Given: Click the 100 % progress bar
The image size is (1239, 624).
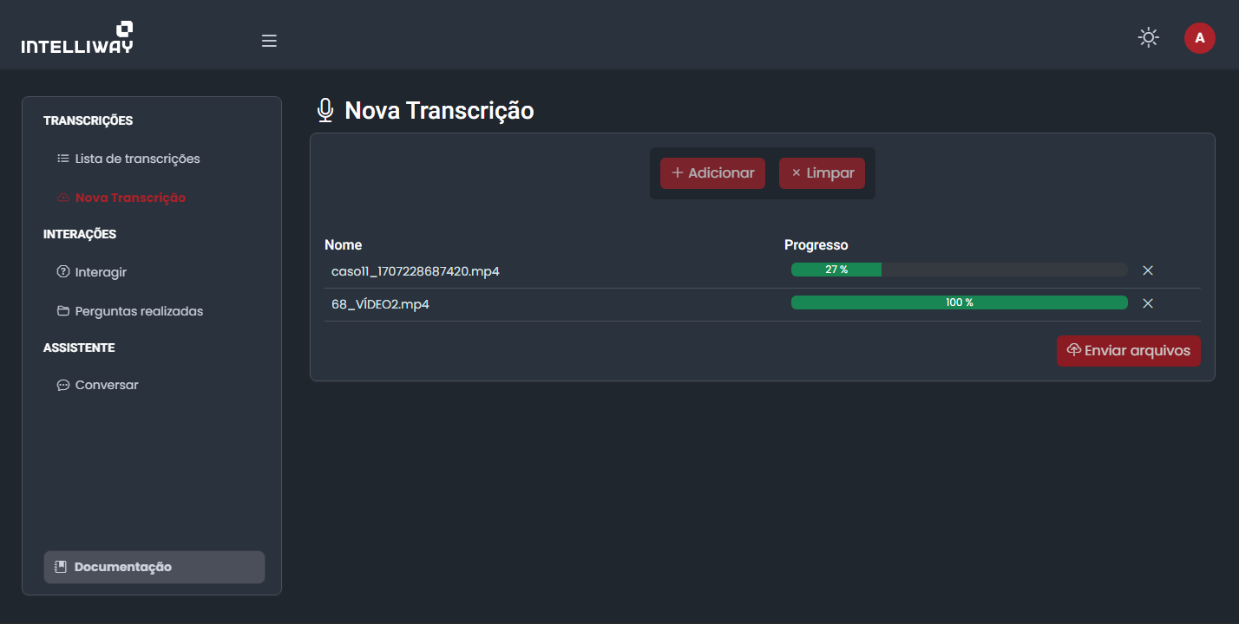Looking at the screenshot, I should (x=959, y=302).
